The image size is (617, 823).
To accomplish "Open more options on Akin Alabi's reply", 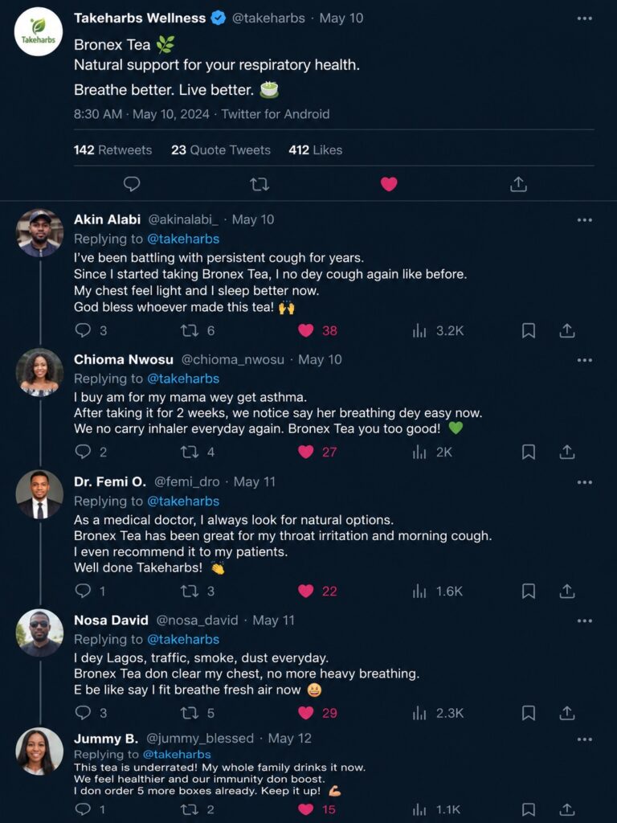I will pyautogui.click(x=585, y=220).
